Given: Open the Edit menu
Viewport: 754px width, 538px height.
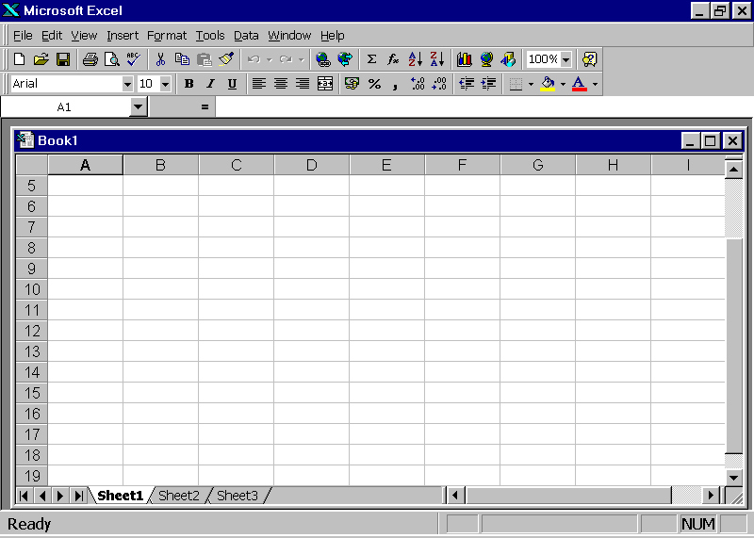Looking at the screenshot, I should (x=52, y=36).
